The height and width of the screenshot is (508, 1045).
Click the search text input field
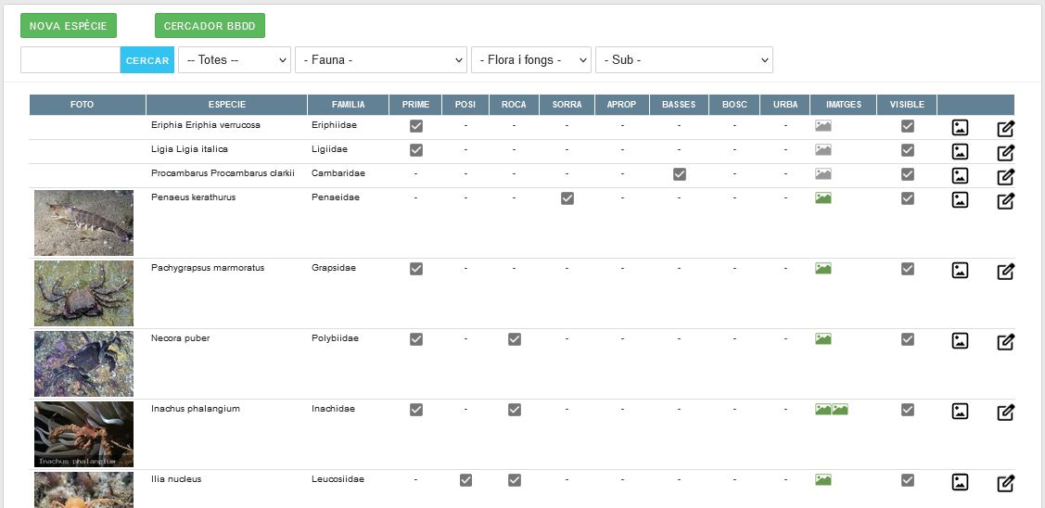pyautogui.click(x=70, y=60)
